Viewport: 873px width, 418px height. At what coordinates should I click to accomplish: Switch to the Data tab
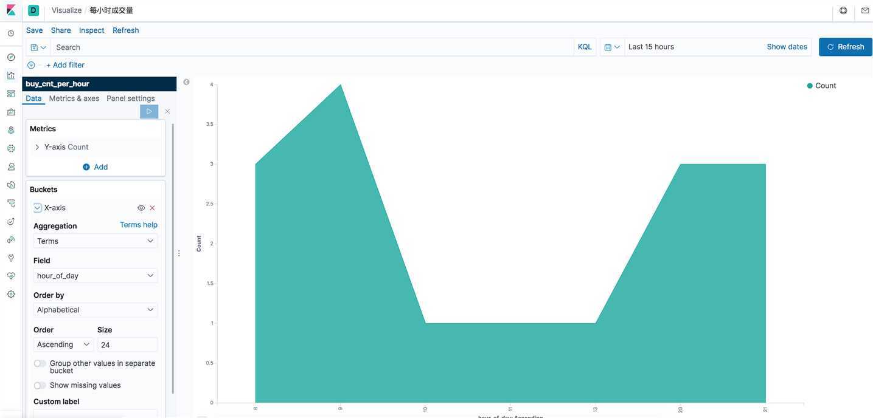33,98
